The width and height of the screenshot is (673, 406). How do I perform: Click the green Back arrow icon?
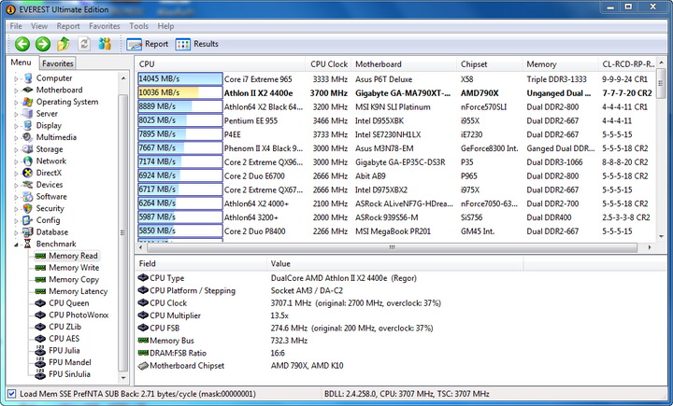click(x=22, y=44)
